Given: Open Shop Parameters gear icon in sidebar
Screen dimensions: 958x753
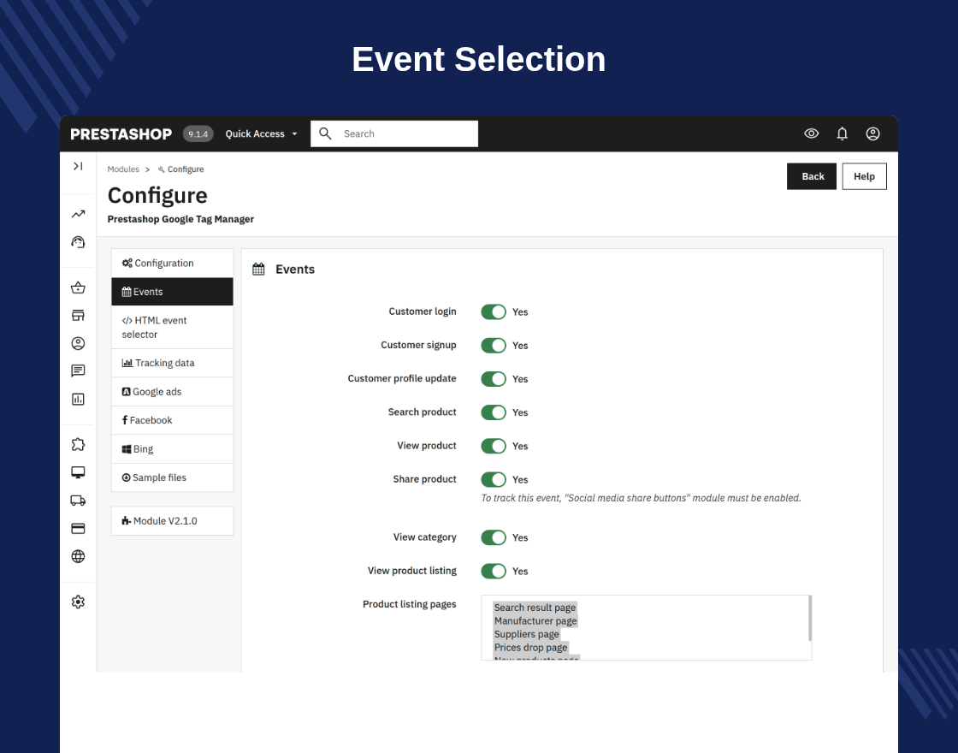Looking at the screenshot, I should [x=78, y=602].
